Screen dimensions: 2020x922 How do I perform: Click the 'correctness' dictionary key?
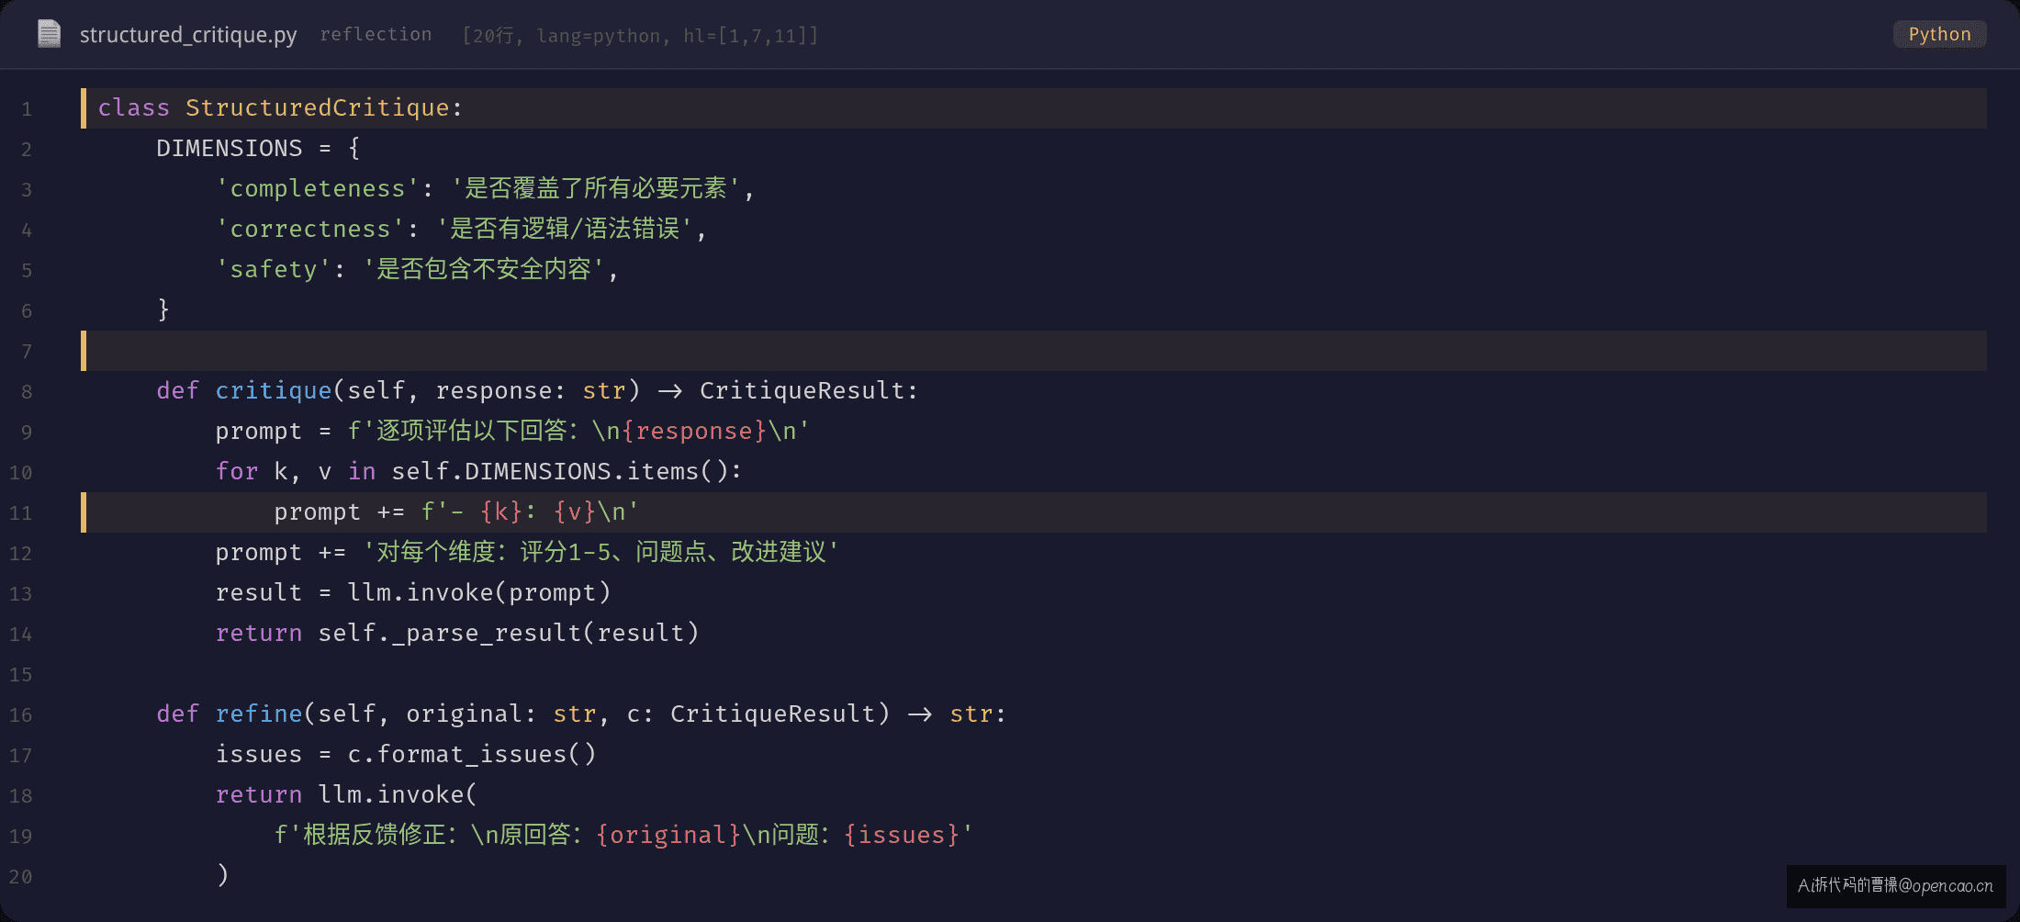[x=309, y=229]
